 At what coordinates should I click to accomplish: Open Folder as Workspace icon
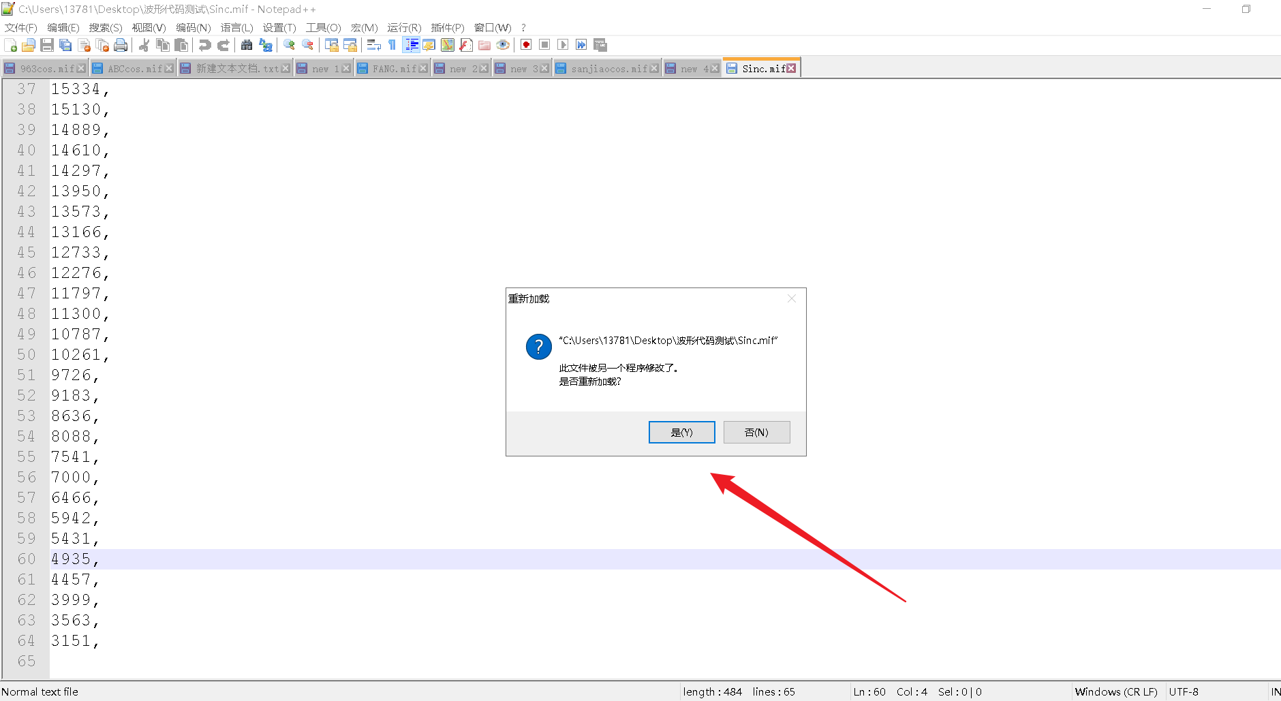tap(484, 45)
